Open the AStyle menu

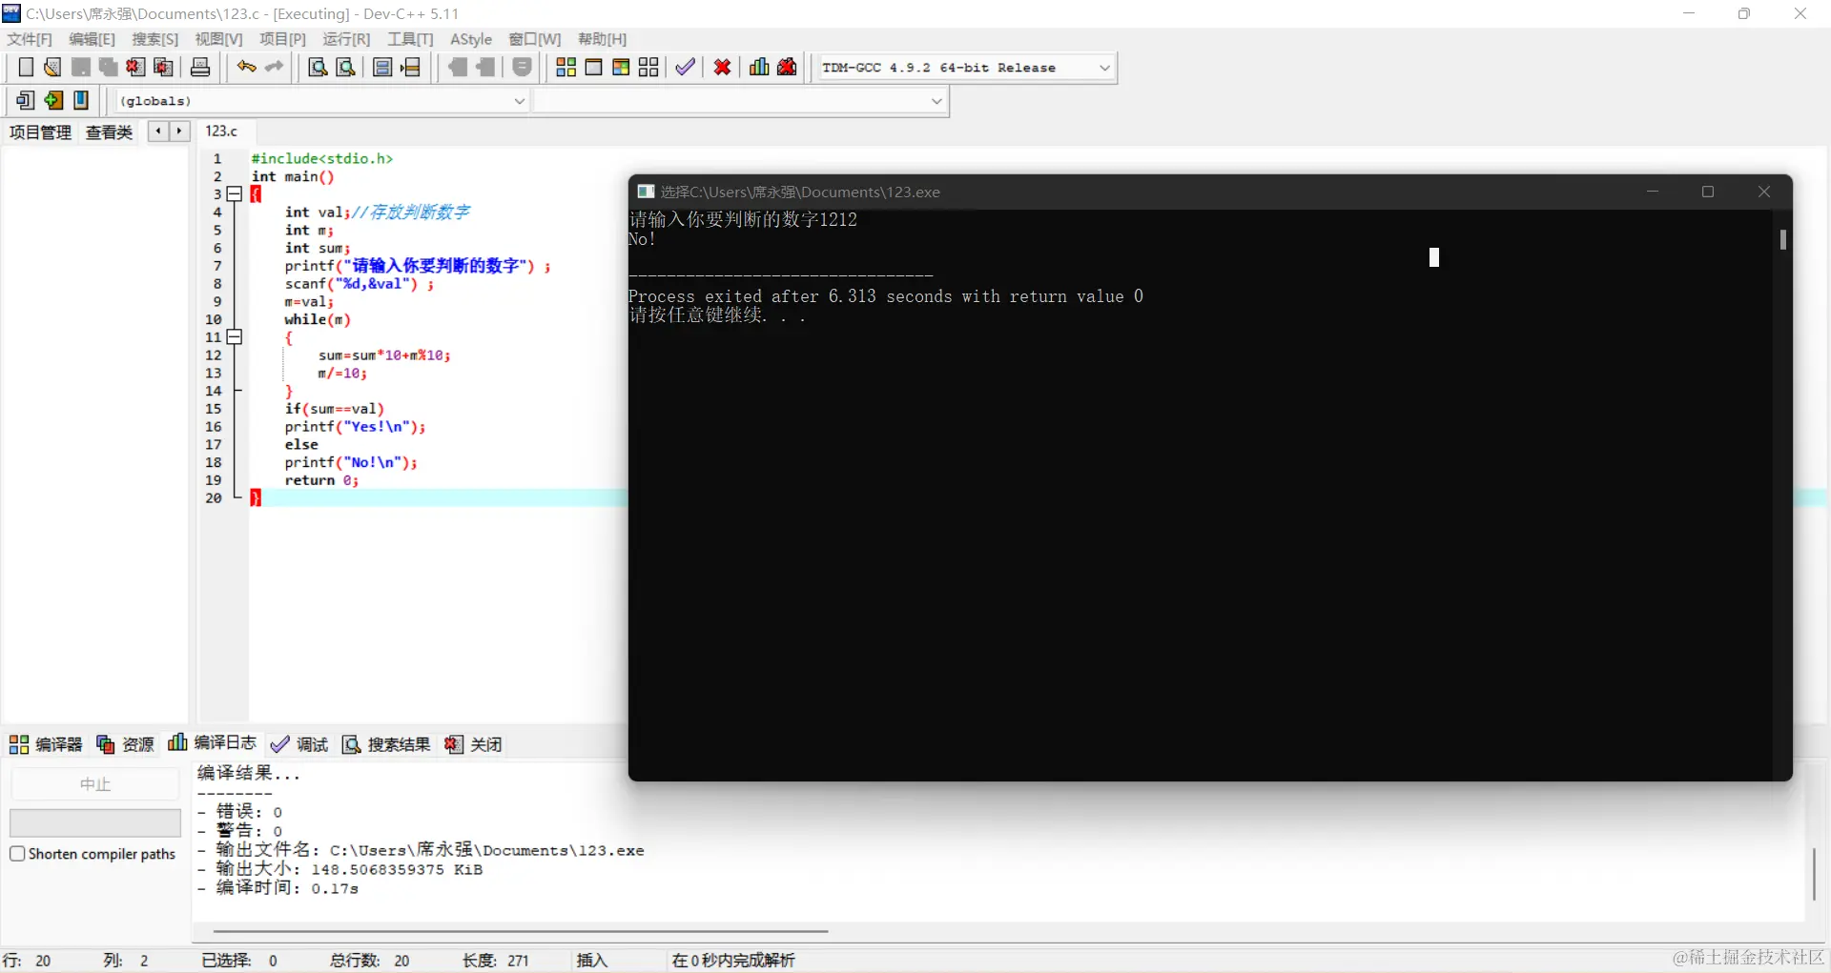tap(471, 39)
